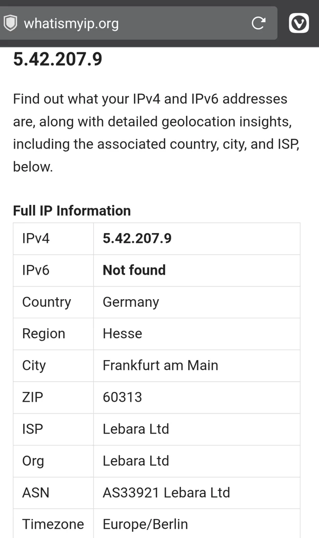Click the ASN row label

35,492
